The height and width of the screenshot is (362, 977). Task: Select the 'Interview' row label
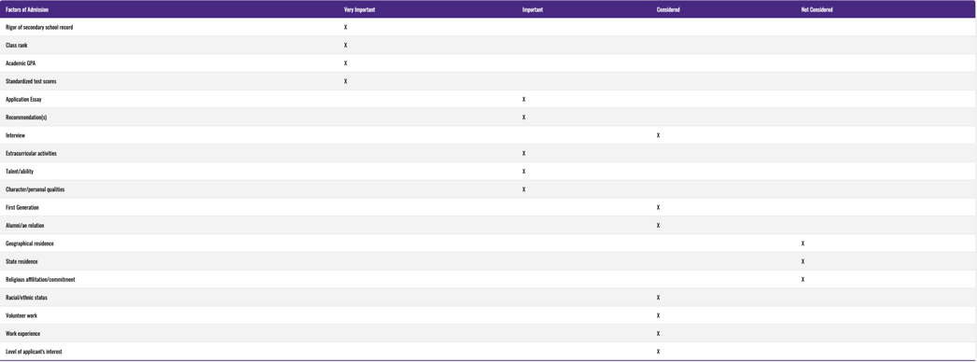coord(15,136)
